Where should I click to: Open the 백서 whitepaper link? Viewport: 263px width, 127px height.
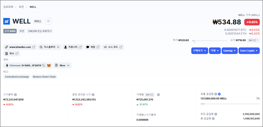12,54
